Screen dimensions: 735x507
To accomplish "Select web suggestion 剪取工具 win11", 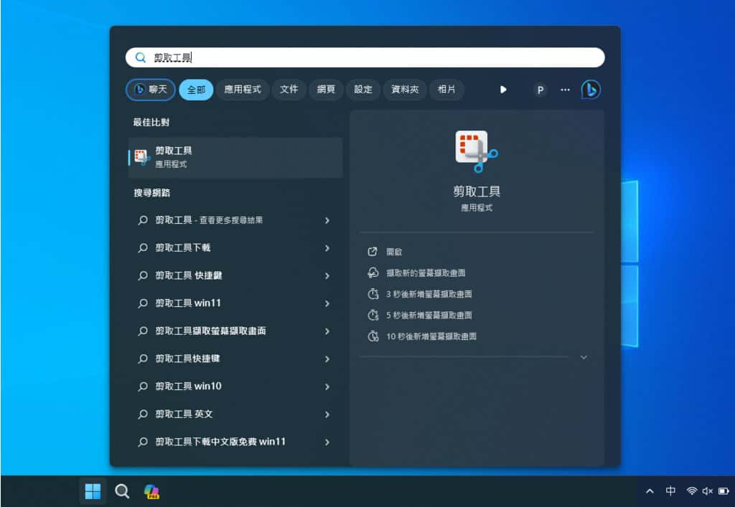I will click(x=235, y=303).
